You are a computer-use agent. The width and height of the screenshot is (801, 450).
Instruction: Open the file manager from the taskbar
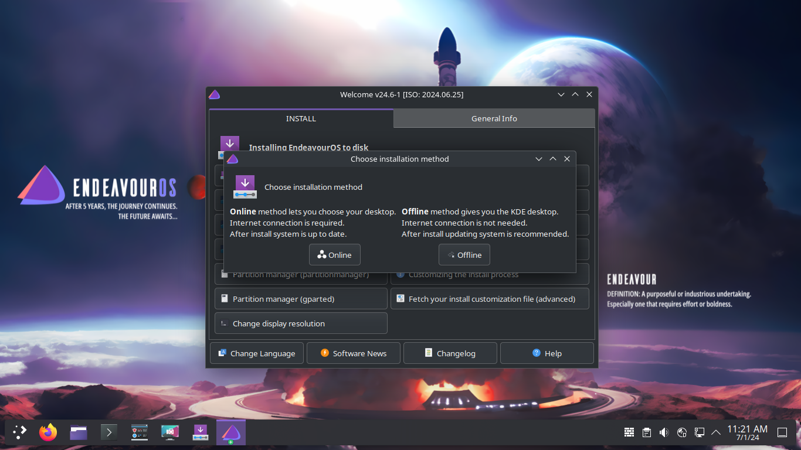79,432
